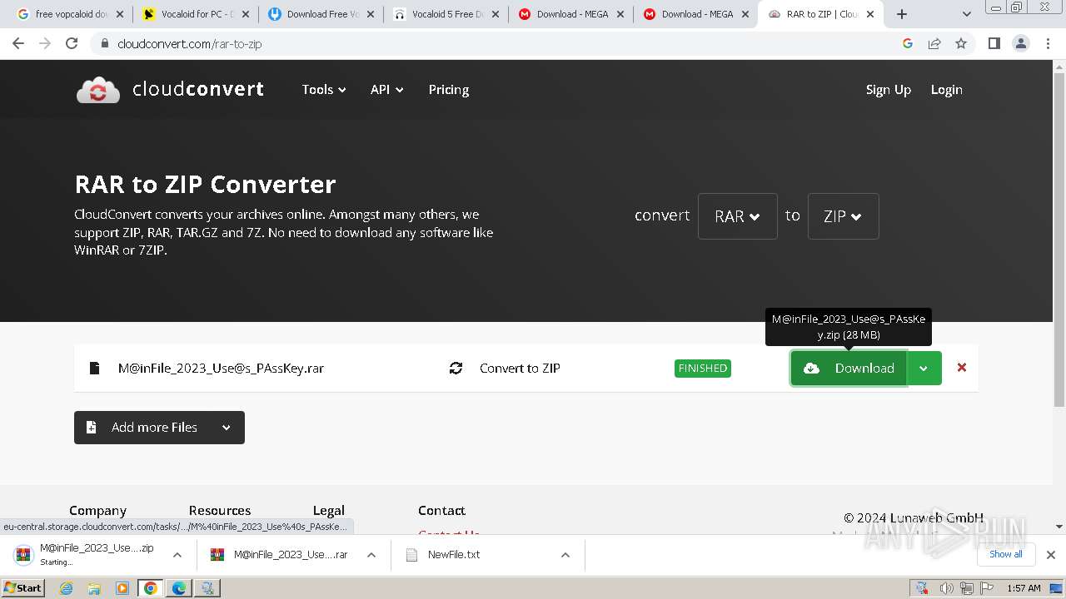The image size is (1066, 599).
Task: Switch to the first Download - MEGA tab
Action: coord(570,14)
